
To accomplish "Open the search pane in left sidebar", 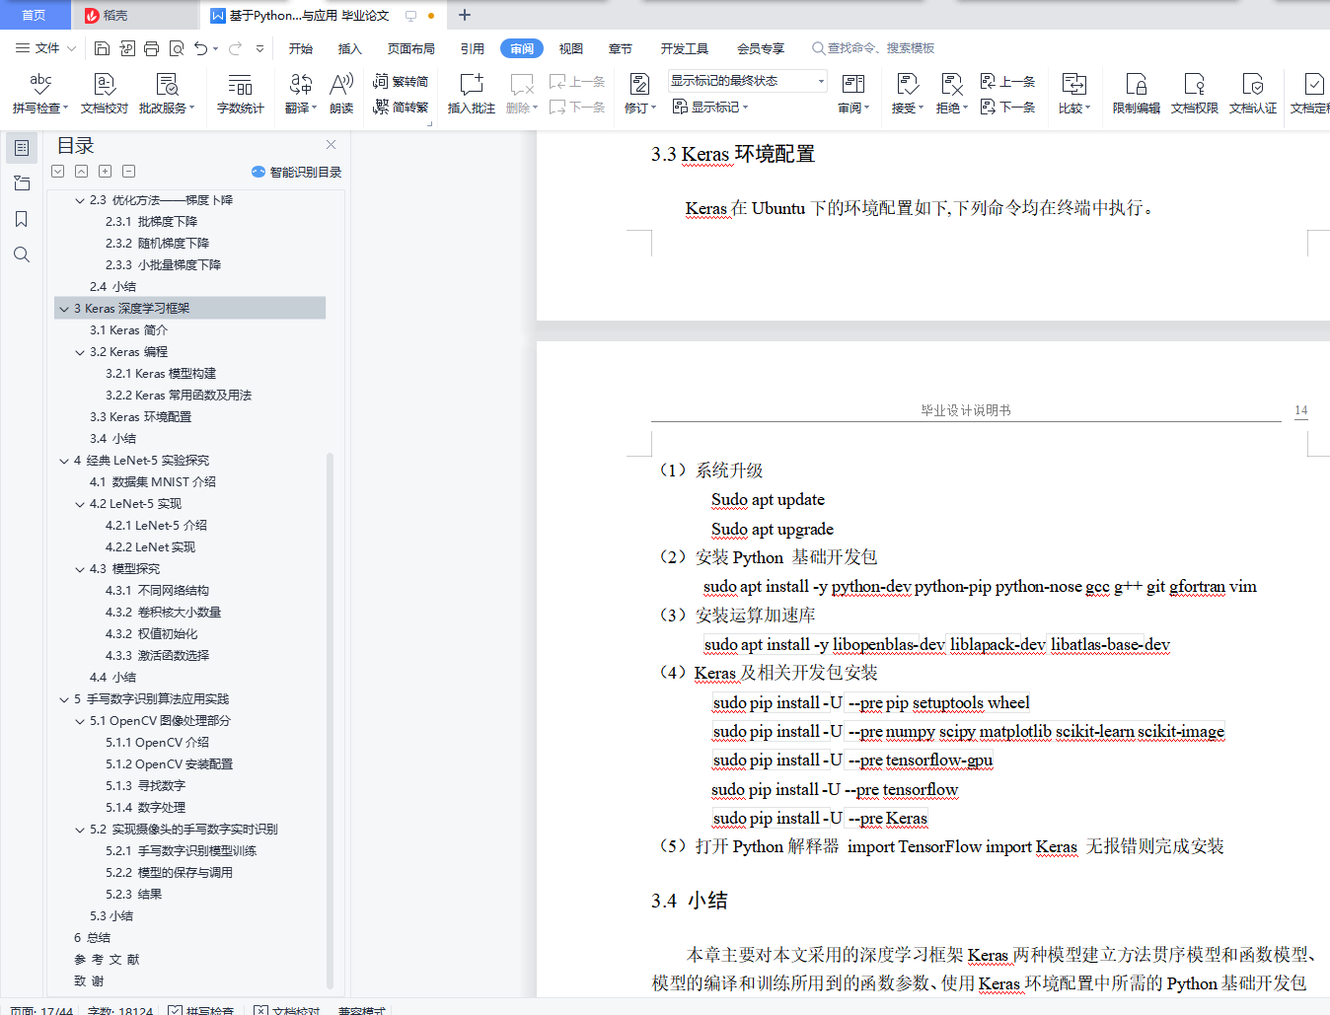I will (x=22, y=254).
